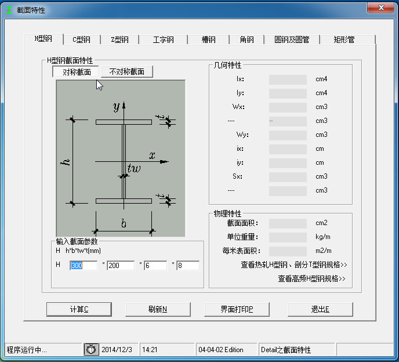Click the m2/m unit label

324,251
